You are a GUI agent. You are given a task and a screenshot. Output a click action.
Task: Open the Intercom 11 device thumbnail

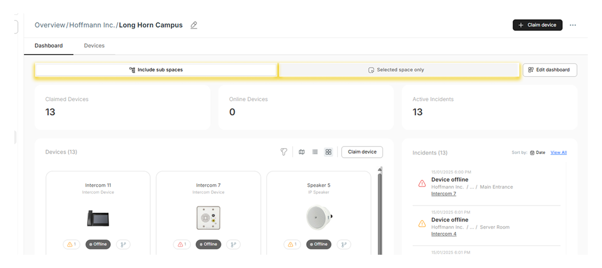click(x=98, y=218)
